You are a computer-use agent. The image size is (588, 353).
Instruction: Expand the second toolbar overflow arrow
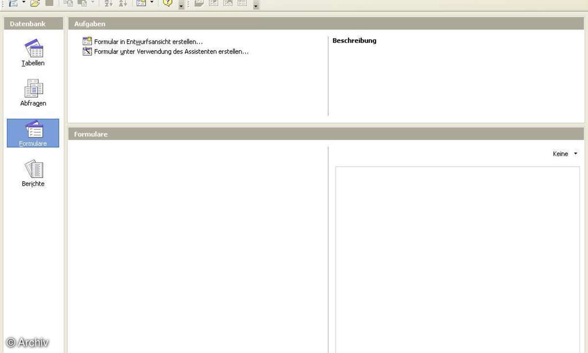point(256,6)
